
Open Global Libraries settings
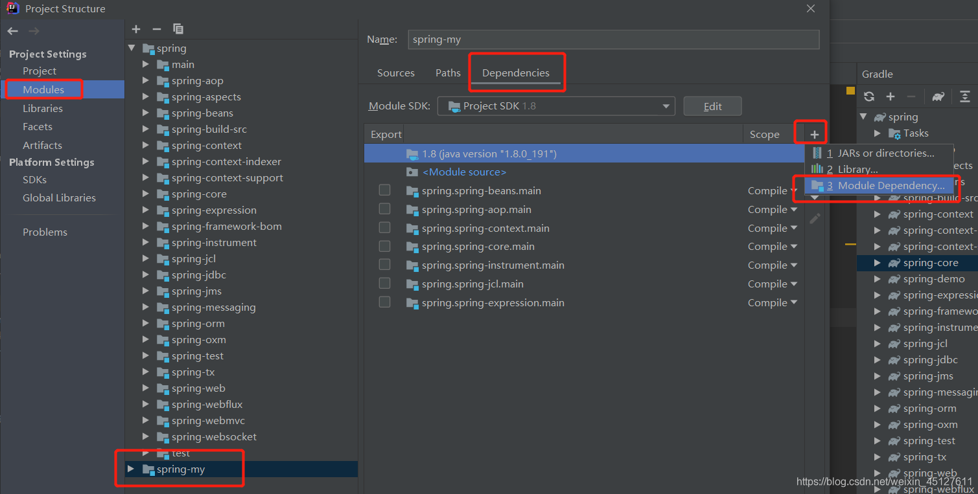[59, 198]
